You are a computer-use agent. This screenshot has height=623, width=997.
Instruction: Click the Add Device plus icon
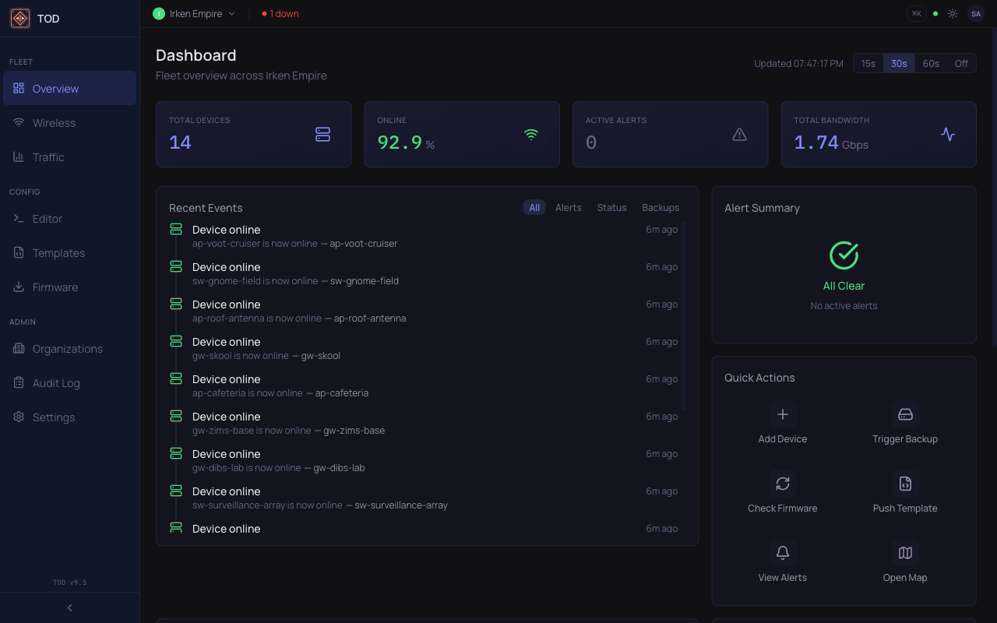[x=782, y=414]
